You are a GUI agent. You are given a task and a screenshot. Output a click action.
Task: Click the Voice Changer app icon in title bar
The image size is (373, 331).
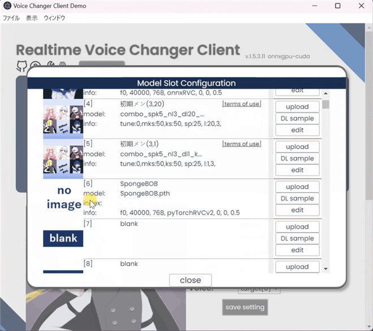click(x=7, y=6)
